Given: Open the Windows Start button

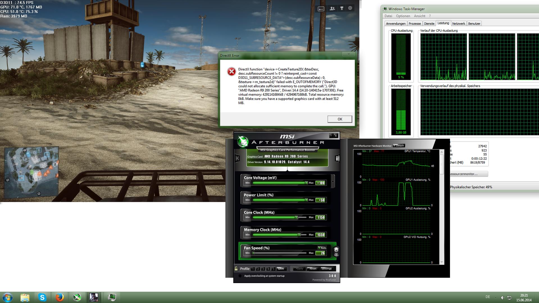Looking at the screenshot, I should 8,297.
